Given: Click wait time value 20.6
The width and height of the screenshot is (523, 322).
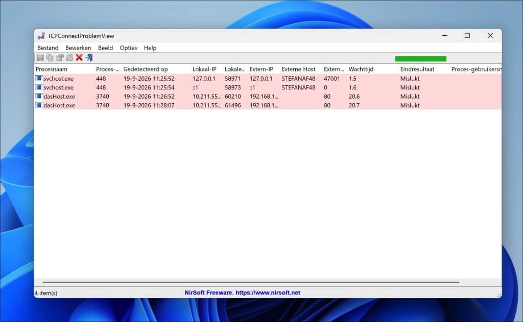Looking at the screenshot, I should (354, 97).
